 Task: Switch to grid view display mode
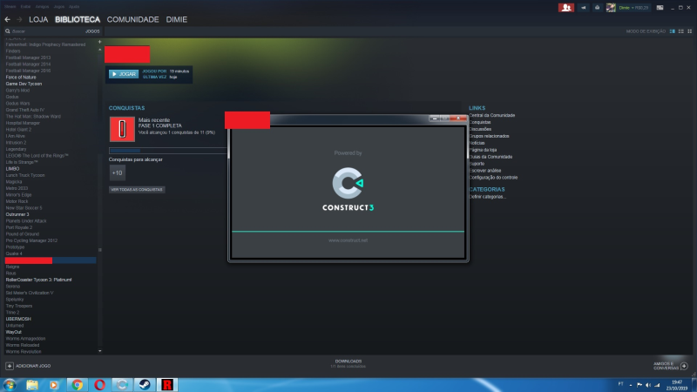click(x=690, y=31)
